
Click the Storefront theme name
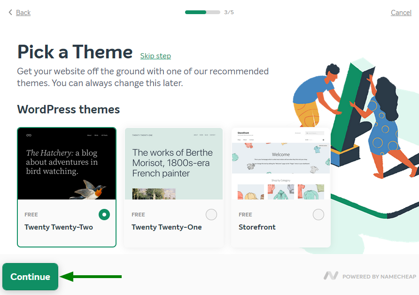(257, 227)
